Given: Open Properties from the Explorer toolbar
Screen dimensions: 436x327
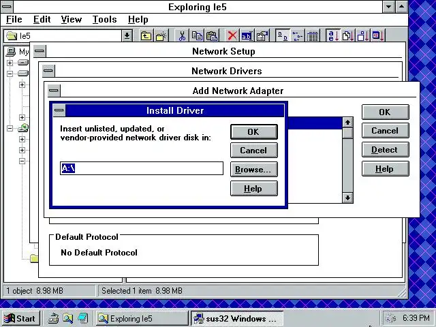Looking at the screenshot, I should 262,36.
